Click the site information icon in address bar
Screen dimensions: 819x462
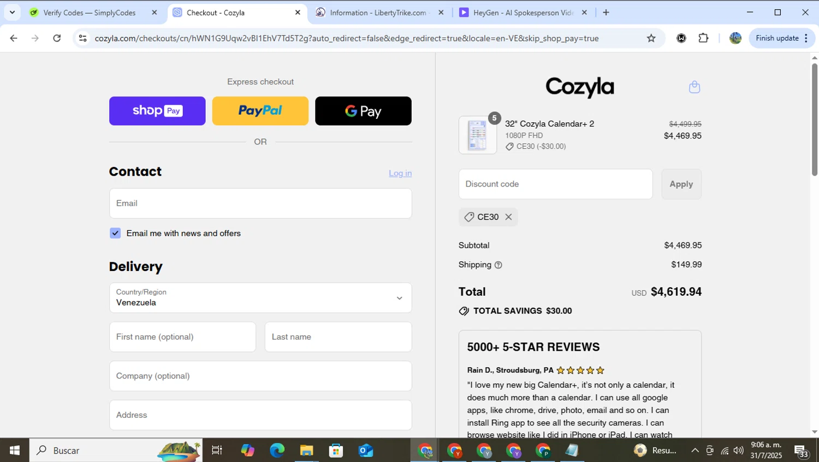82,38
